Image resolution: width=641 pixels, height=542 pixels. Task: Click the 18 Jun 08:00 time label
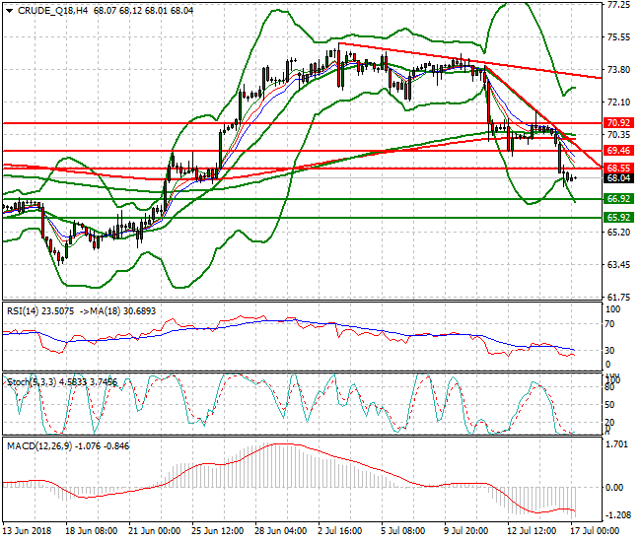92,531
